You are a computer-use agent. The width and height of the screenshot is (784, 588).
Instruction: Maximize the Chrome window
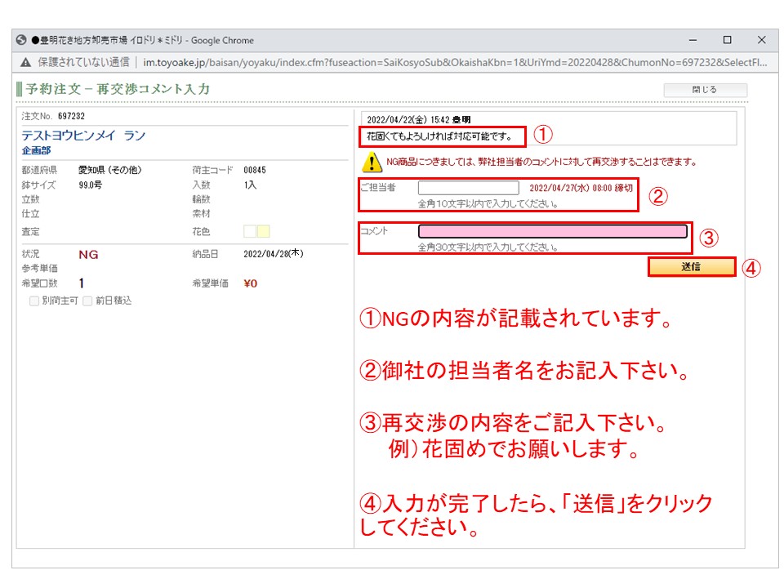[x=727, y=40]
